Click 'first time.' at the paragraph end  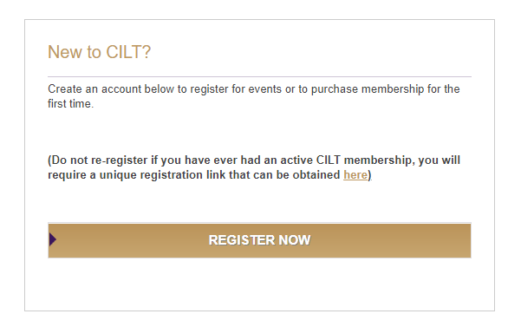(71, 104)
